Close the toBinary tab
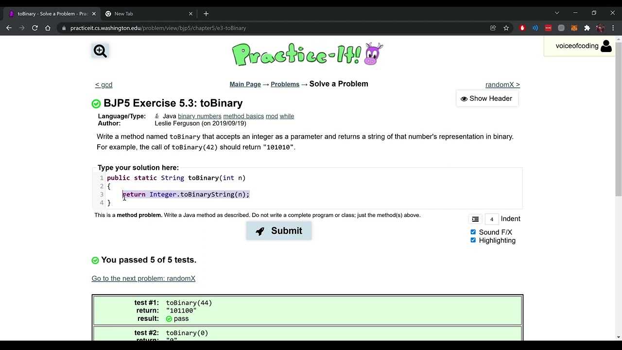Viewport: 622px width, 350px height. (x=94, y=14)
